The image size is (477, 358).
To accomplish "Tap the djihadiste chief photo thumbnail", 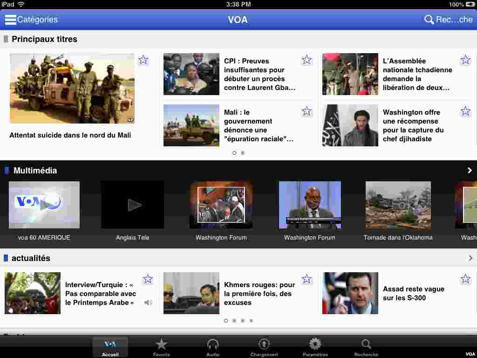I will pos(350,125).
